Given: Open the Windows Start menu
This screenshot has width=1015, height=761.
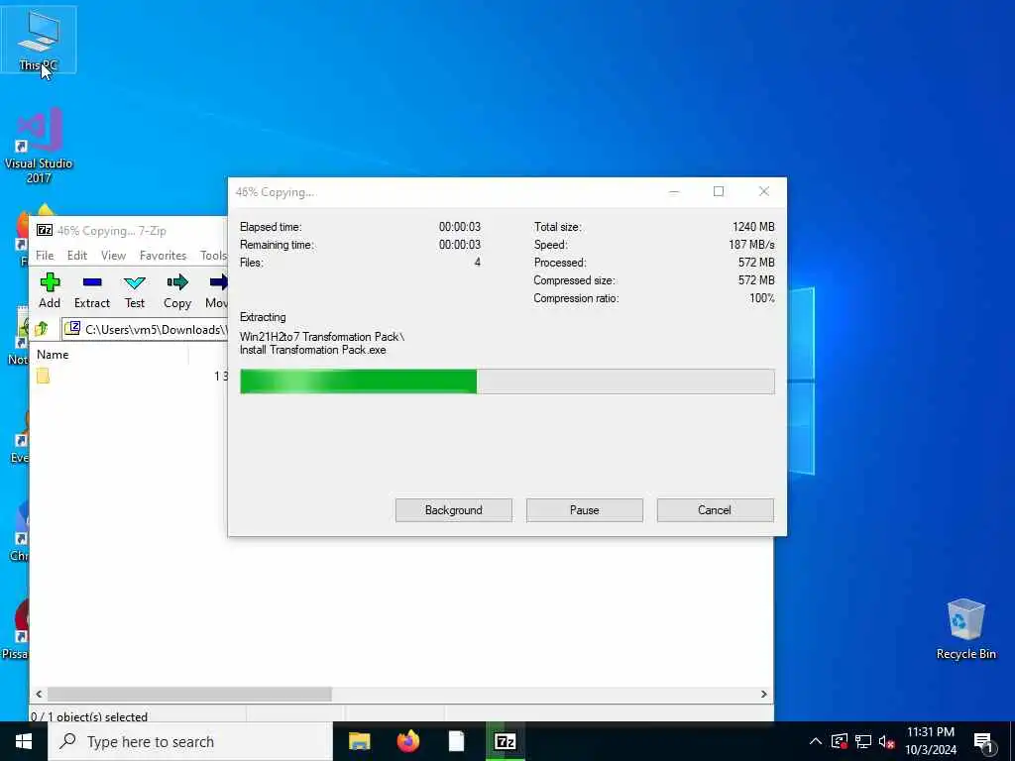Looking at the screenshot, I should point(24,741).
